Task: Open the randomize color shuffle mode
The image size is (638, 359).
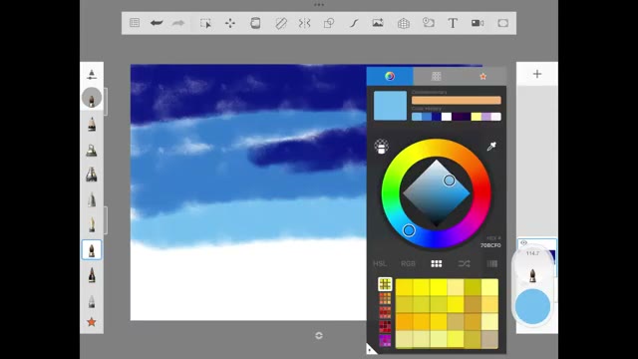Action: [464, 263]
